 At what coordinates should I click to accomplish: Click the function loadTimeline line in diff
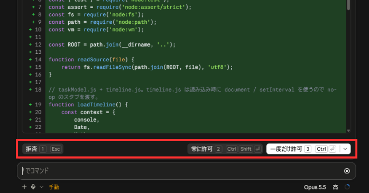tap(88, 105)
